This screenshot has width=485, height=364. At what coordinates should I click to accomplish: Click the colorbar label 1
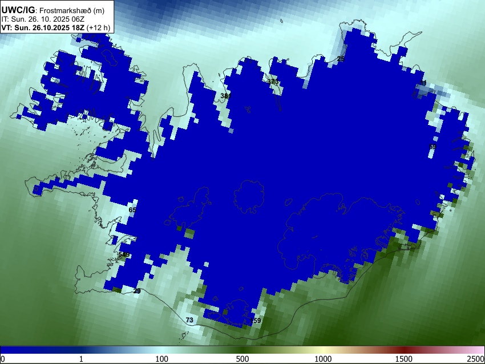pyautogui.click(x=81, y=359)
